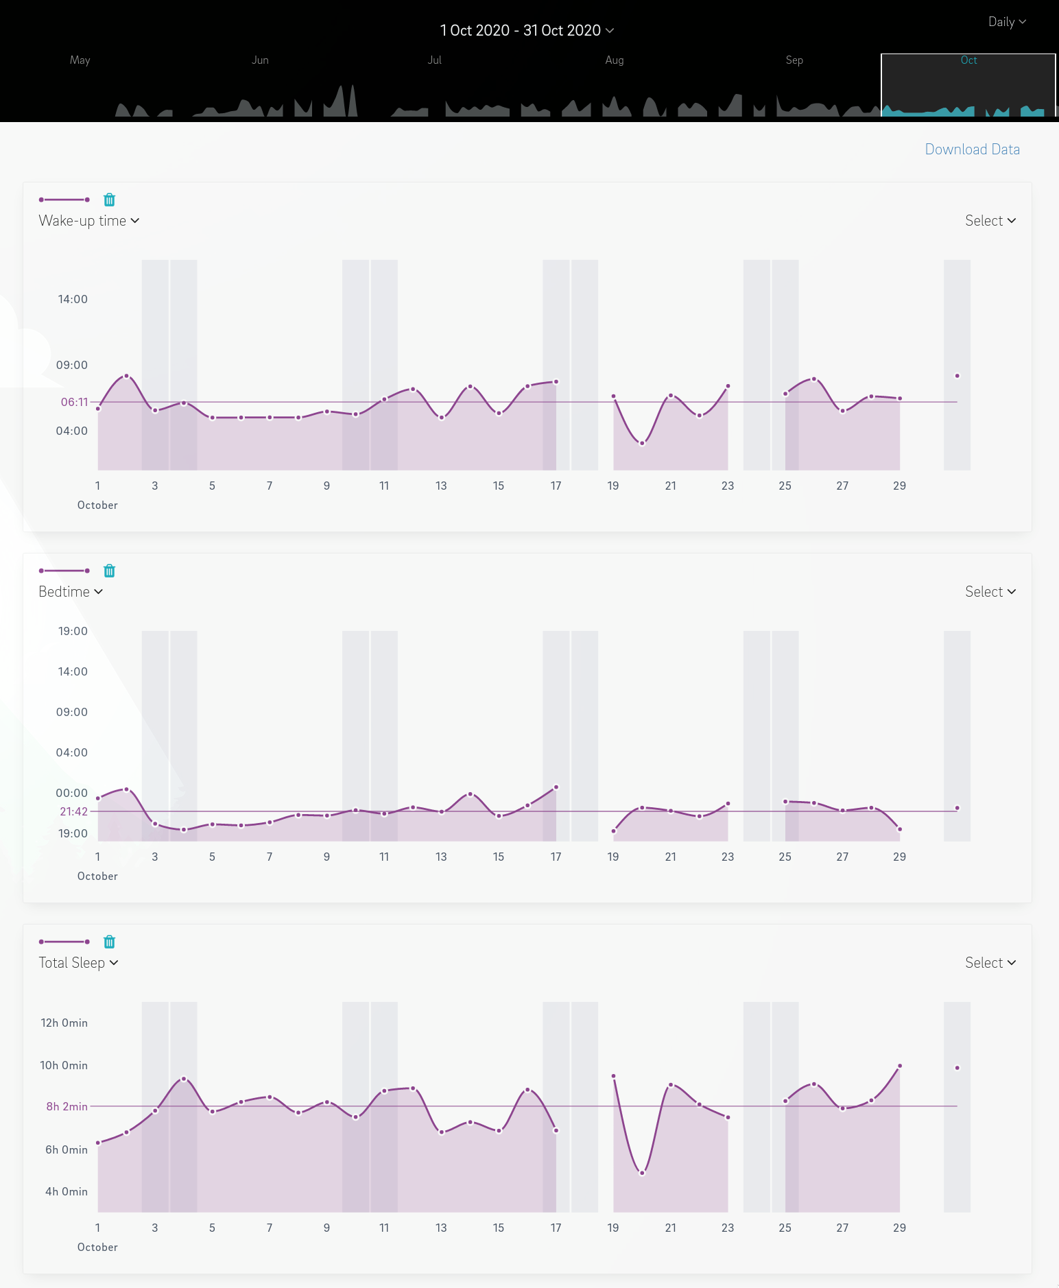Delete the Bedtime chart via trash icon
The height and width of the screenshot is (1288, 1059).
click(109, 571)
